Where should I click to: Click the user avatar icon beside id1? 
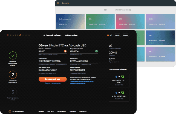click(108, 35)
